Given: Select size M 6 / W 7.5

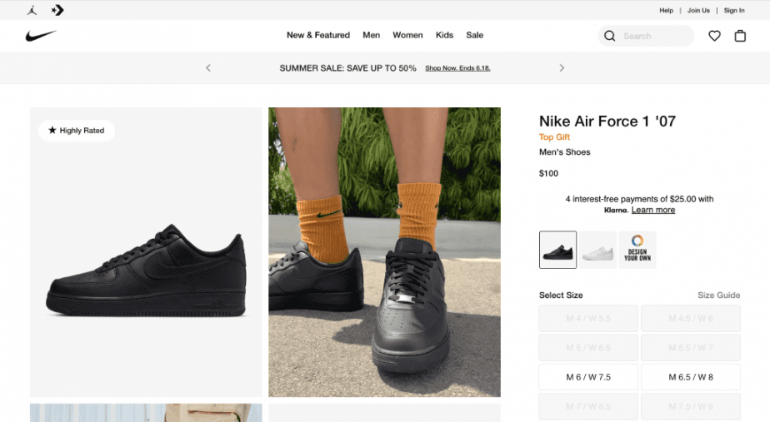Looking at the screenshot, I should 588,377.
